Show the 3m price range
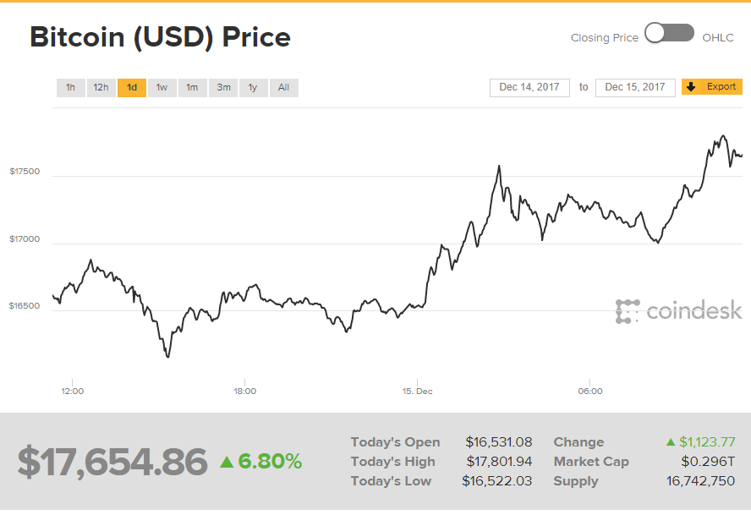This screenshot has width=751, height=515. [223, 88]
